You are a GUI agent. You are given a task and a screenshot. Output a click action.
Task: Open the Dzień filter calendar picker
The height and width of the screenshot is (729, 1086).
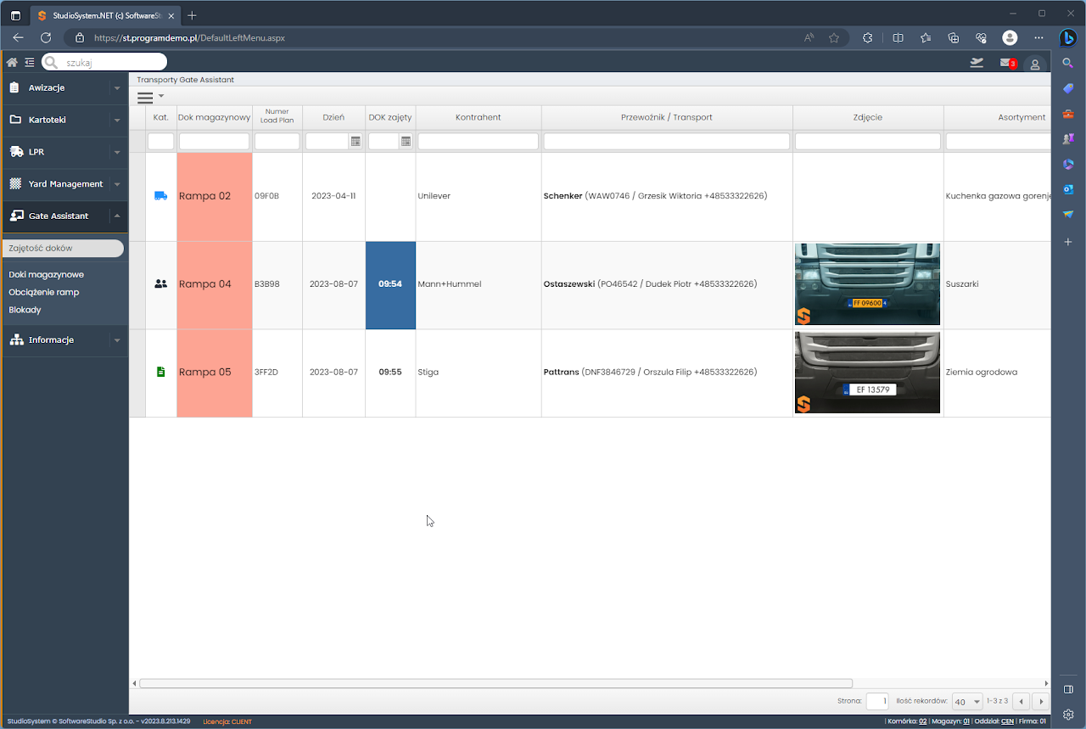[x=355, y=141]
